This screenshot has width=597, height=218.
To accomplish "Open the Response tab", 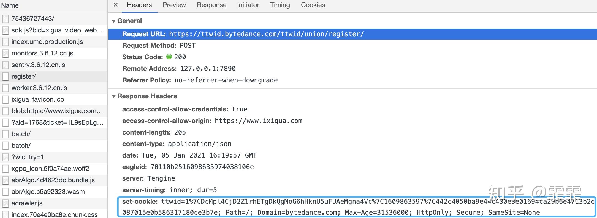I will pos(211,5).
